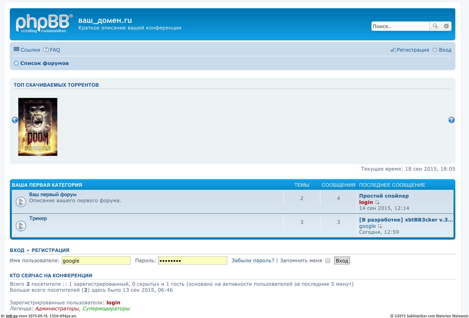Screen dimensions: 469x318
Task: Click topics count 2 for first forum
Action: pos(302,198)
